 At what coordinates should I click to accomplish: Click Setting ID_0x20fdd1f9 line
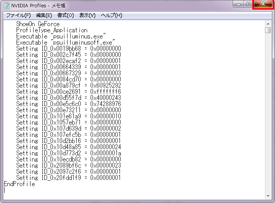point(69,178)
